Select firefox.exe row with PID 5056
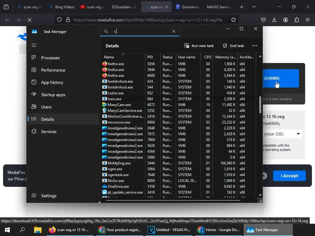This screenshot has width=315, height=236. click(179, 64)
